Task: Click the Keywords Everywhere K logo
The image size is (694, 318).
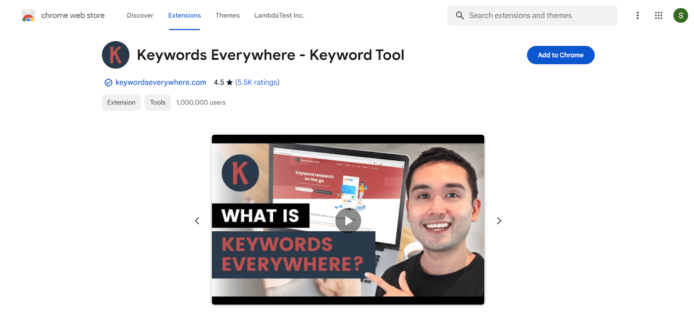Action: point(116,55)
